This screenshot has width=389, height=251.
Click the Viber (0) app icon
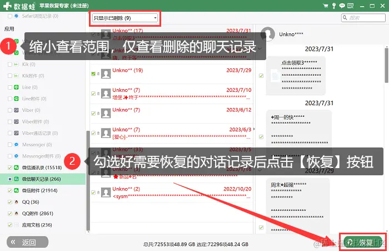click(16, 110)
